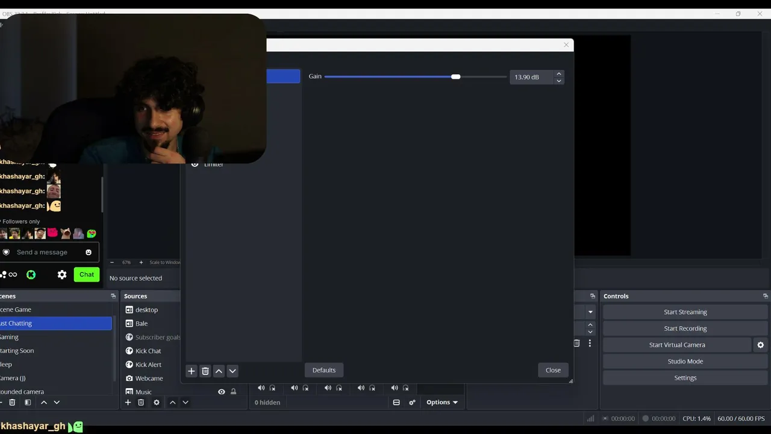Toggle Studio Mode

[685, 361]
